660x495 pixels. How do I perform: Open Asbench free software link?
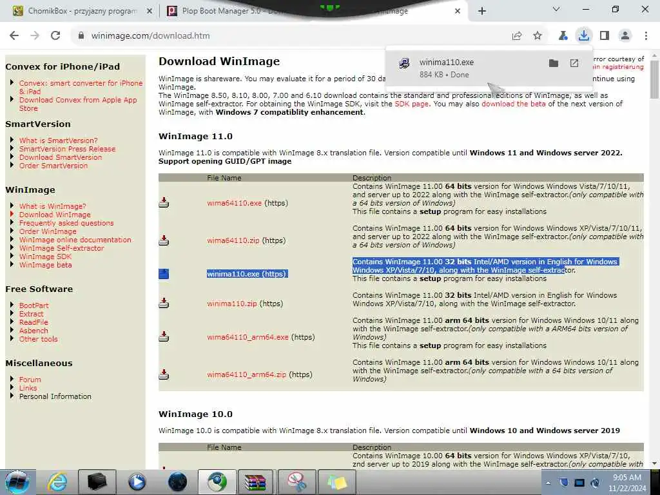(x=34, y=331)
